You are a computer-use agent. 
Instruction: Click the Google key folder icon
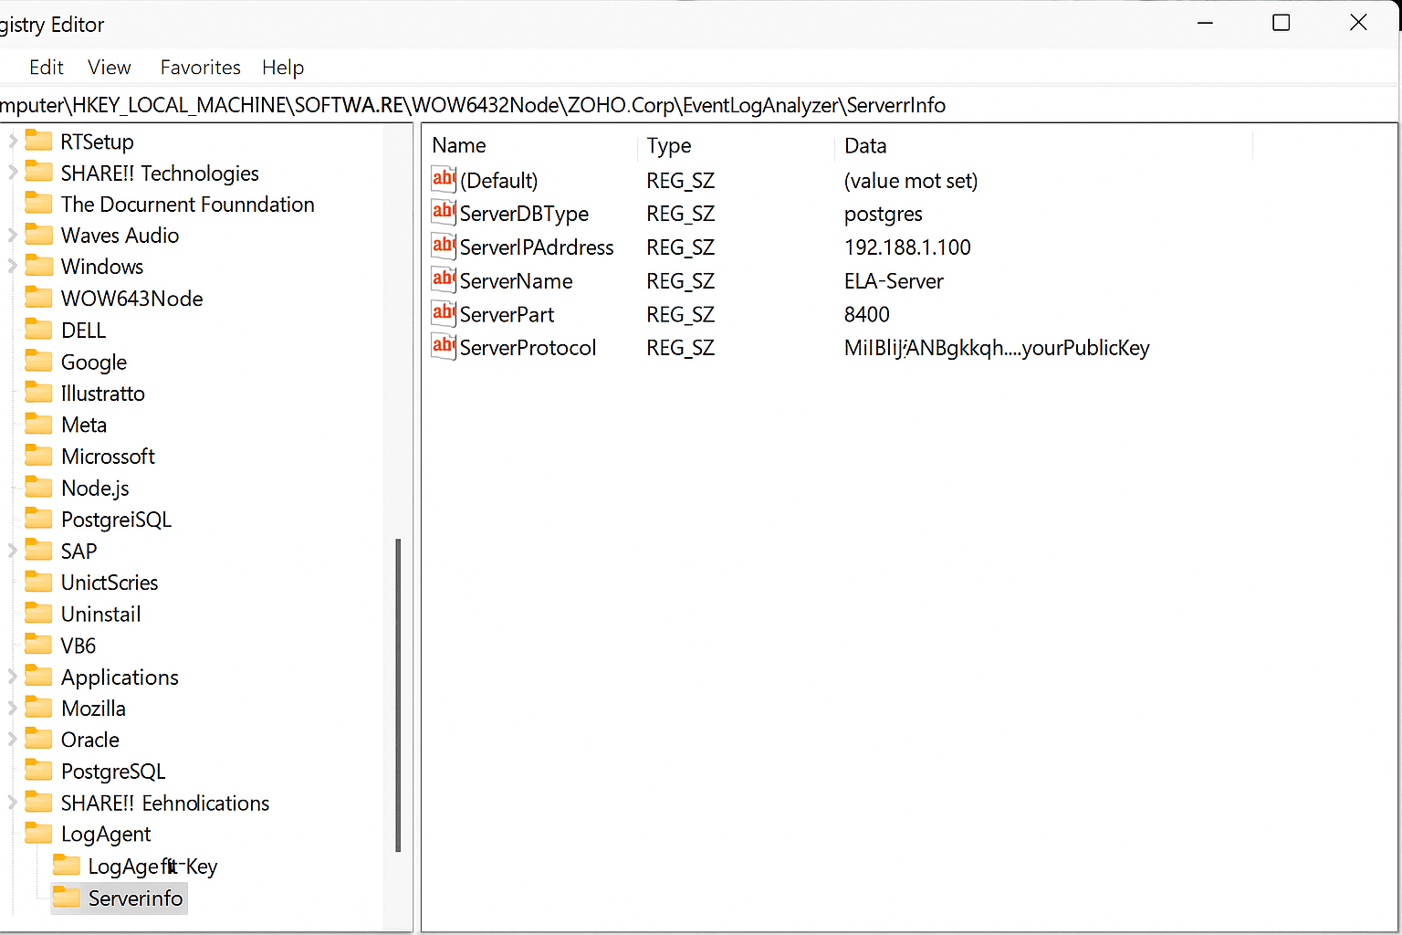coord(38,362)
